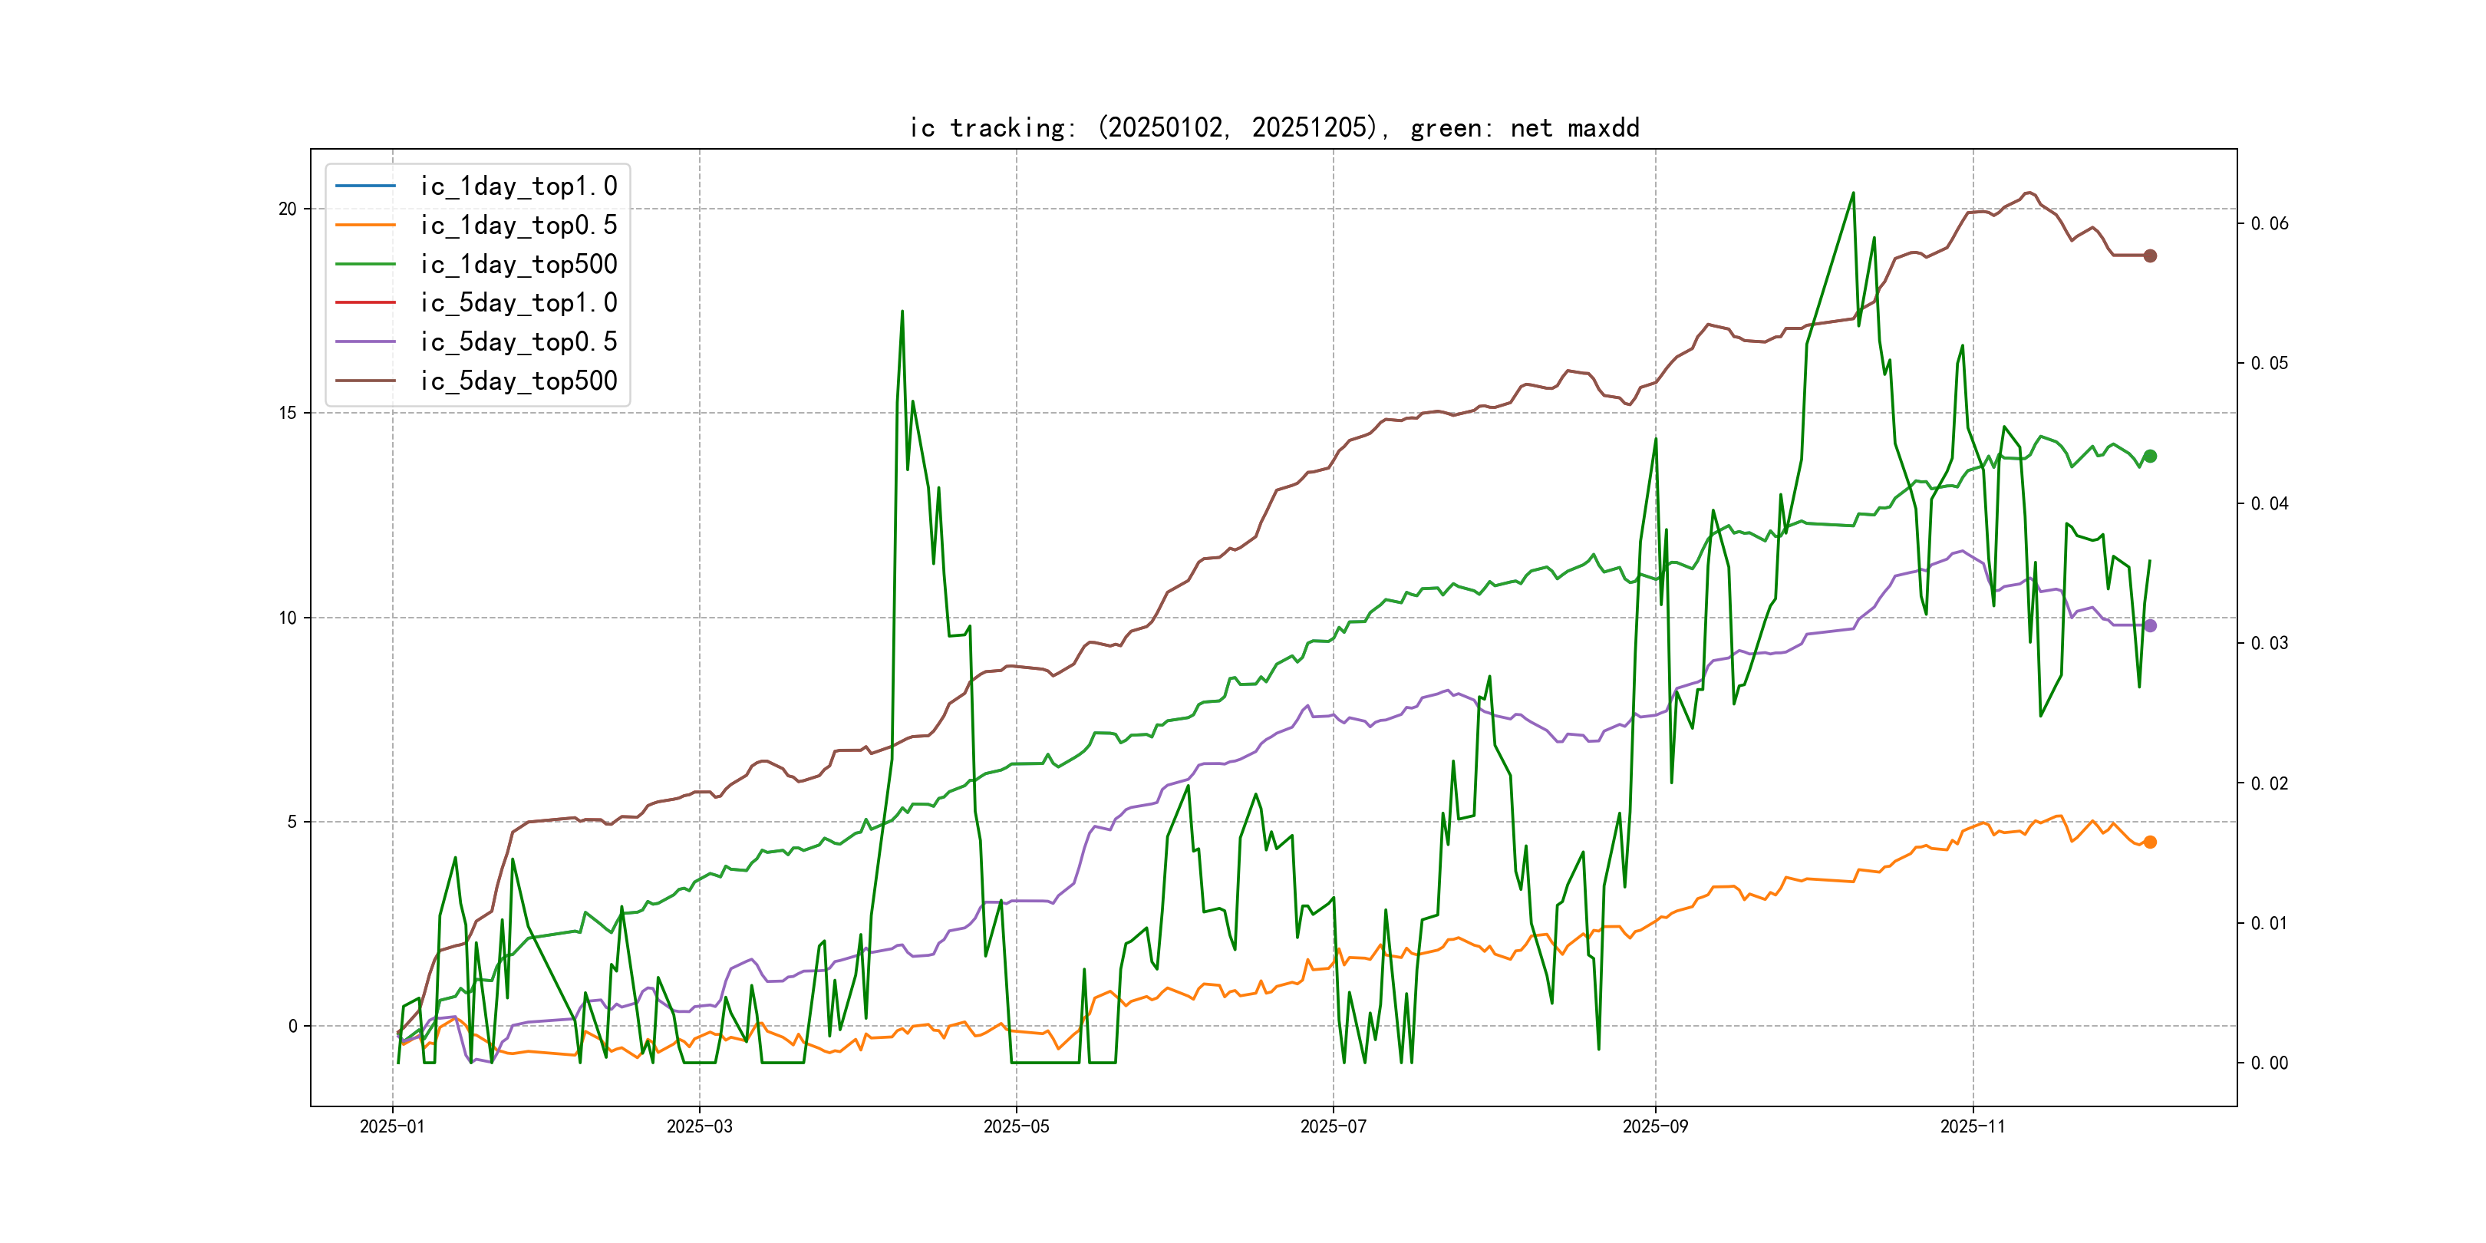Click the 20 label on left axis
Viewport: 2486px width, 1243px height.
288,209
